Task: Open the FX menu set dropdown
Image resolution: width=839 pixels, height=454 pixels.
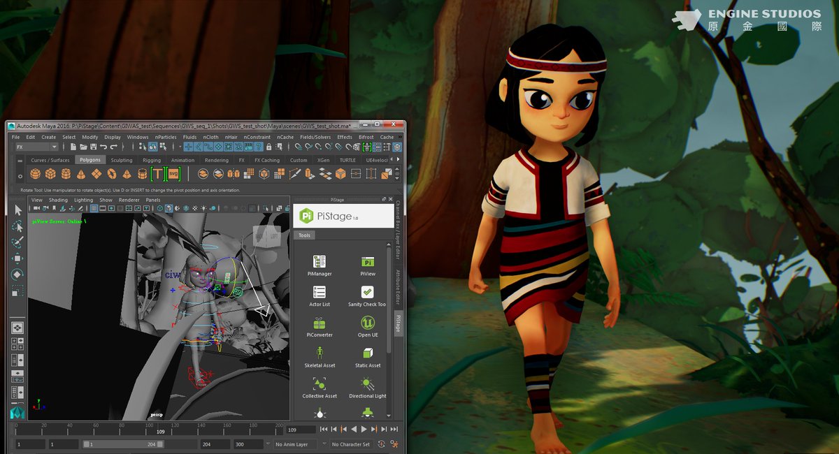Action: [x=37, y=147]
